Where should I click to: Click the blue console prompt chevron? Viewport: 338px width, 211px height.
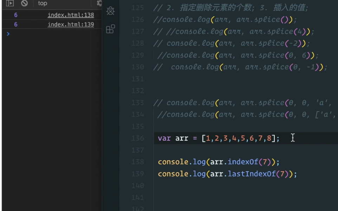click(8, 34)
